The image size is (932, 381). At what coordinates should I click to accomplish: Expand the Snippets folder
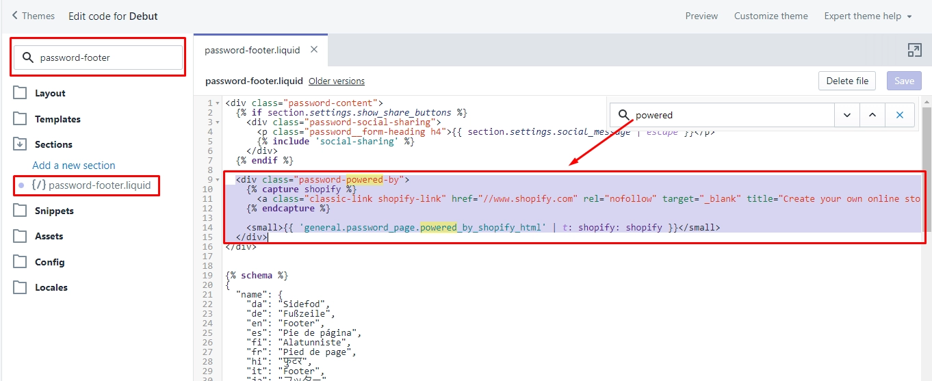point(54,211)
